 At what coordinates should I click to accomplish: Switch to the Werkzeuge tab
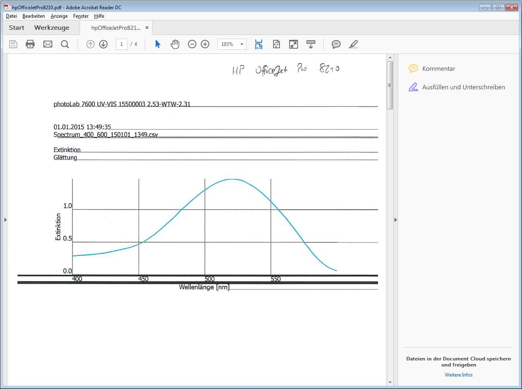tap(51, 28)
